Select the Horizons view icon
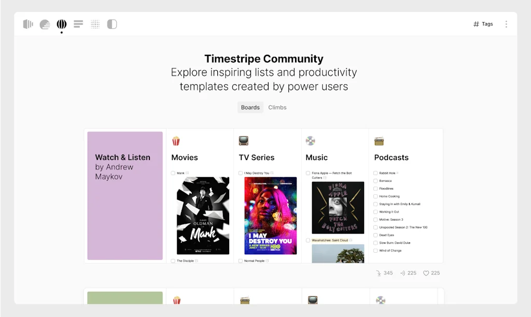531x317 pixels. pyautogui.click(x=28, y=24)
